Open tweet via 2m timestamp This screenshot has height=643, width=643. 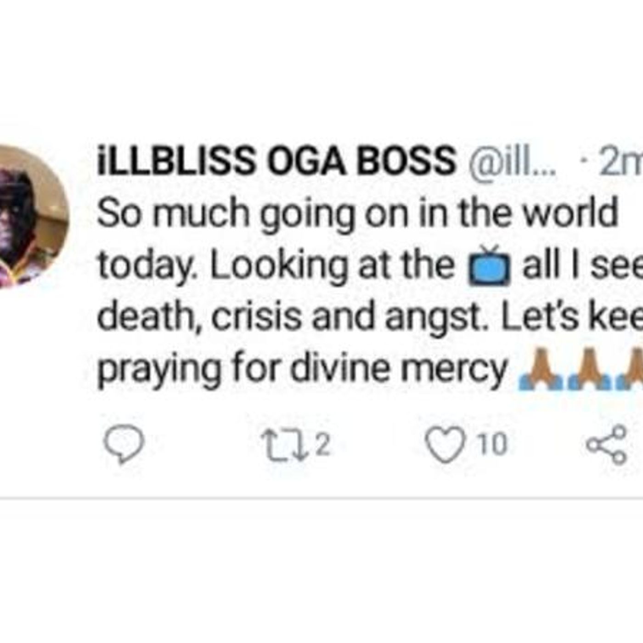pyautogui.click(x=620, y=162)
